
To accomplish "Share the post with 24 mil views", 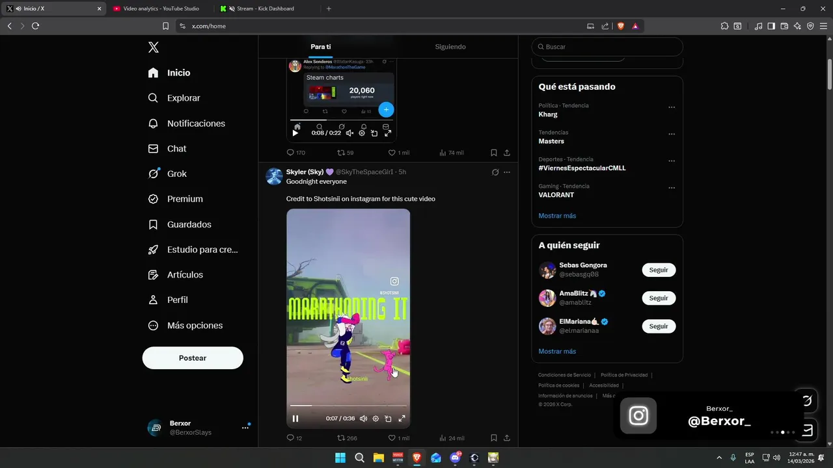I will 507,438.
